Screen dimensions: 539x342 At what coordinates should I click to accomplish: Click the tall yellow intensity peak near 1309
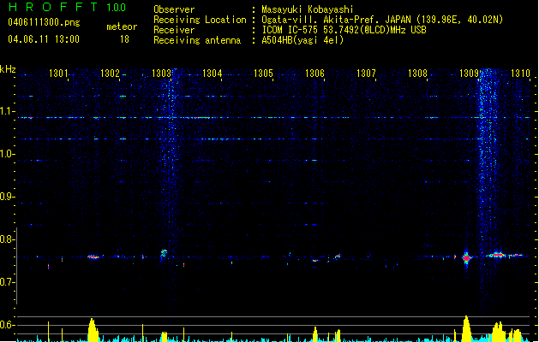pyautogui.click(x=466, y=328)
